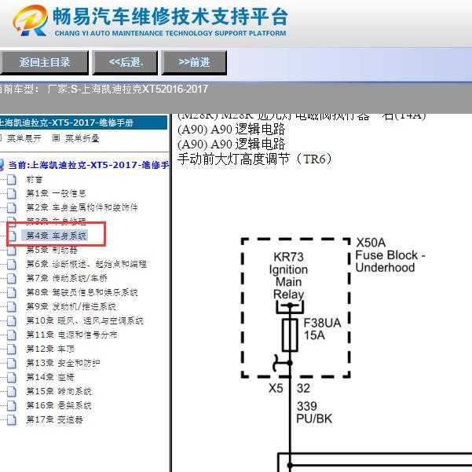472x472 pixels.
Task: Click the 339 PU/BK wire label
Action: pos(314,412)
